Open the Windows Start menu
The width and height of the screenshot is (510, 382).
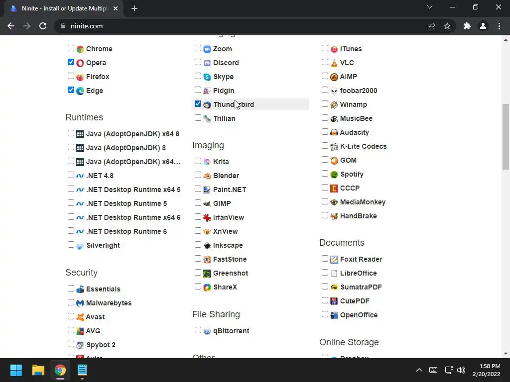click(x=16, y=370)
